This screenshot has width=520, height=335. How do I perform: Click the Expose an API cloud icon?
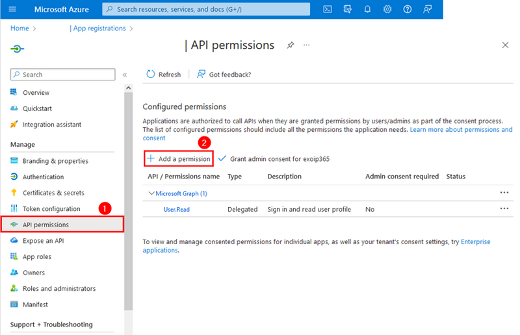point(14,240)
